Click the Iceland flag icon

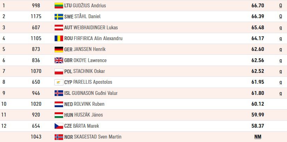[x=59, y=93]
